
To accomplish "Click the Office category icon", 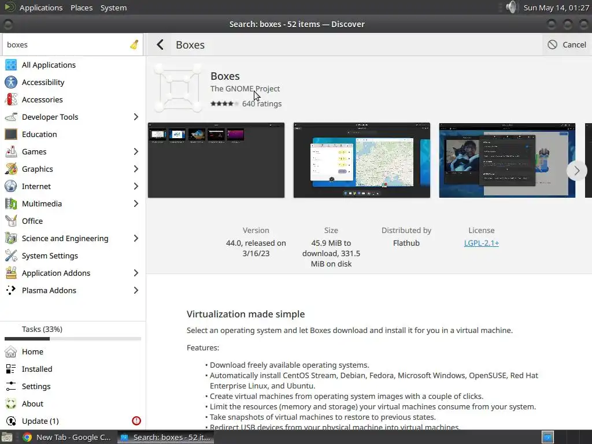I will pos(11,221).
